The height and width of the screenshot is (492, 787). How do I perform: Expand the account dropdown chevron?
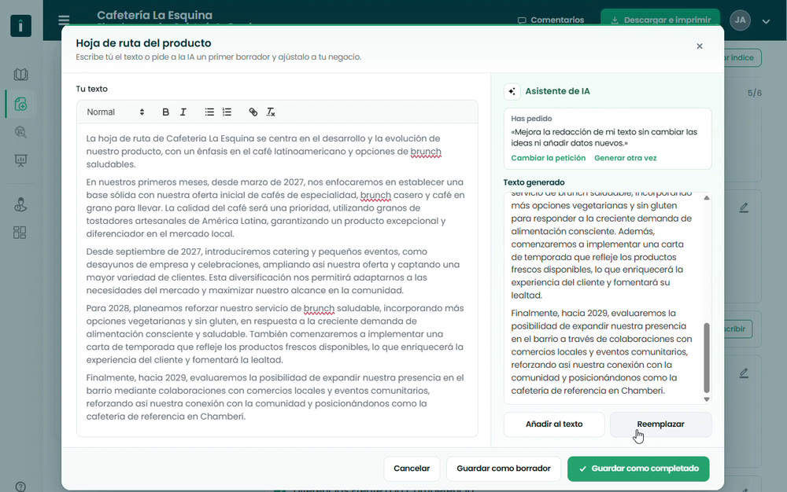tap(766, 21)
